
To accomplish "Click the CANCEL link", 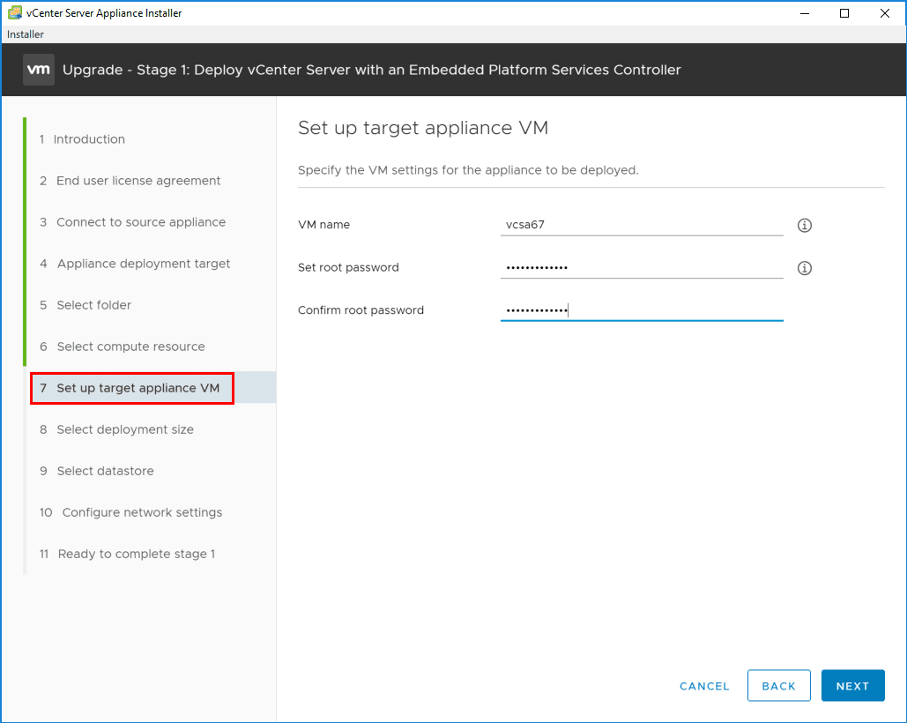I will 704,686.
